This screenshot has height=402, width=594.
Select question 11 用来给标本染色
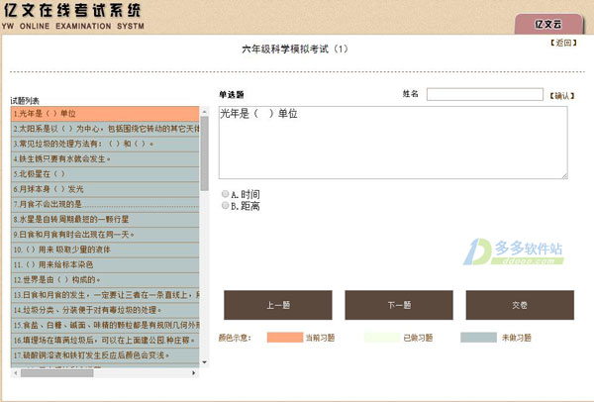(x=105, y=264)
